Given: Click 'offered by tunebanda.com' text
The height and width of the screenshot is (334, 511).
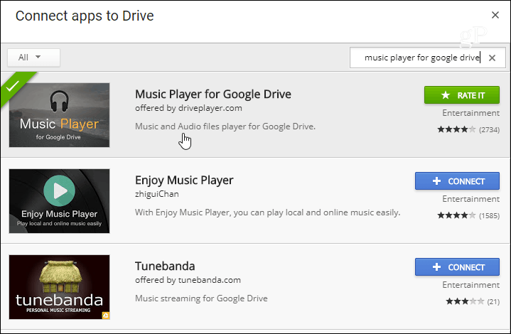Looking at the screenshot, I should point(188,280).
